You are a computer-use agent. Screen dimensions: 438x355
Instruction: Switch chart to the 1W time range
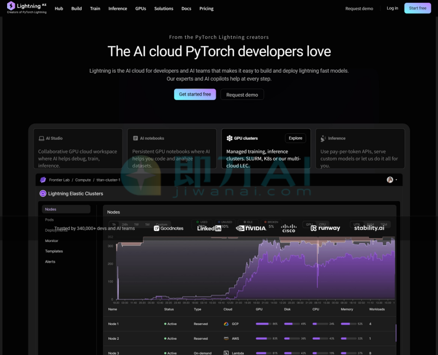(x=136, y=224)
